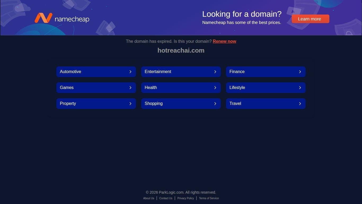Click the chevron arrow beside Lifestyle

[300, 88]
